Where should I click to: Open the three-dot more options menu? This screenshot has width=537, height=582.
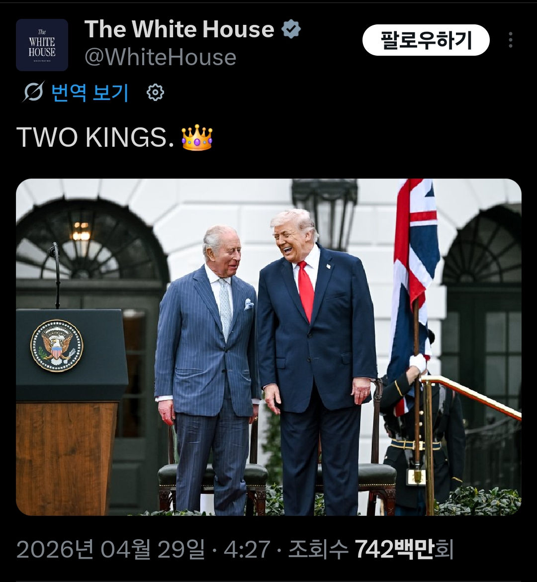click(x=511, y=40)
